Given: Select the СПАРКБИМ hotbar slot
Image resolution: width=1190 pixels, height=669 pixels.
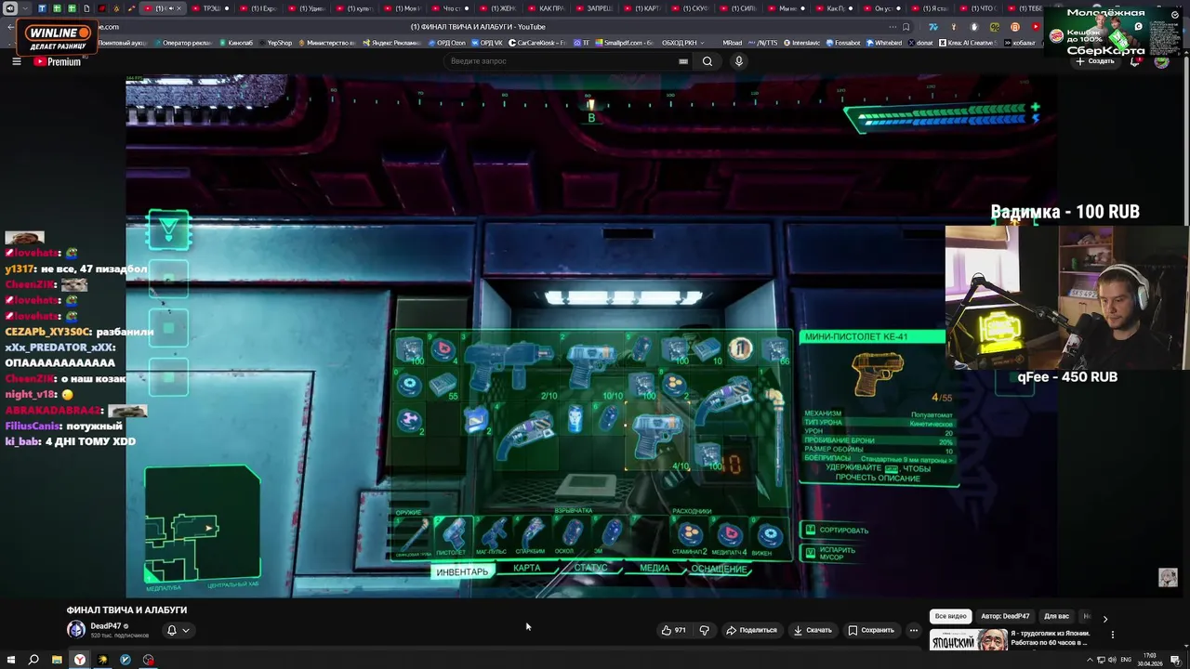Looking at the screenshot, I should click(x=532, y=534).
